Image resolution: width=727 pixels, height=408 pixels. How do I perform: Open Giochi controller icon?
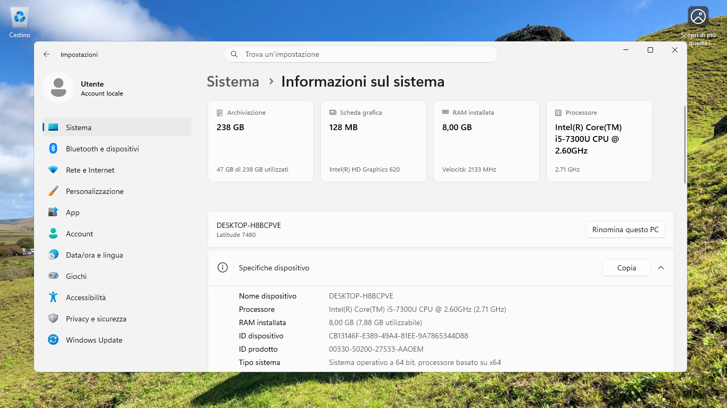pyautogui.click(x=53, y=276)
